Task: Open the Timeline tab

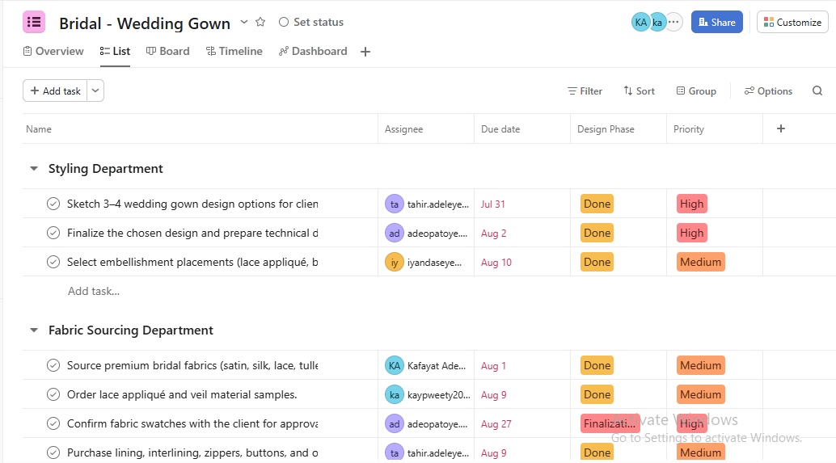Action: 234,51
